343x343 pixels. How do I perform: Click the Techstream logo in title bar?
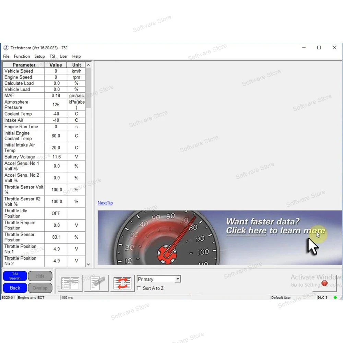click(6, 48)
